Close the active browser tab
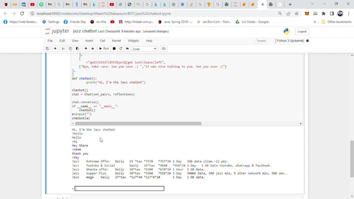354x199 pixels. click(x=262, y=5)
